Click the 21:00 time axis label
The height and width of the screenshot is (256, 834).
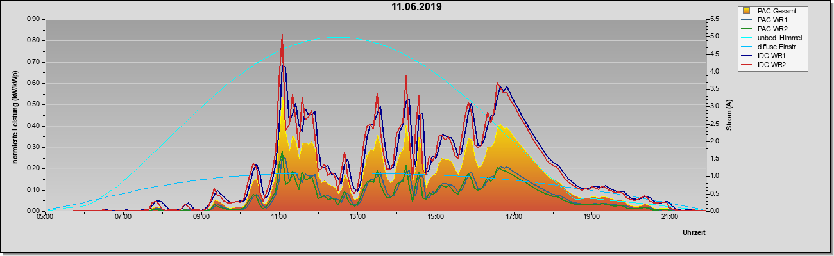tap(669, 217)
